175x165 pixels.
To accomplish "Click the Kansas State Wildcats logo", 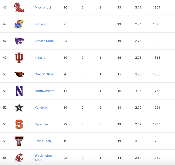I will (x=19, y=41).
